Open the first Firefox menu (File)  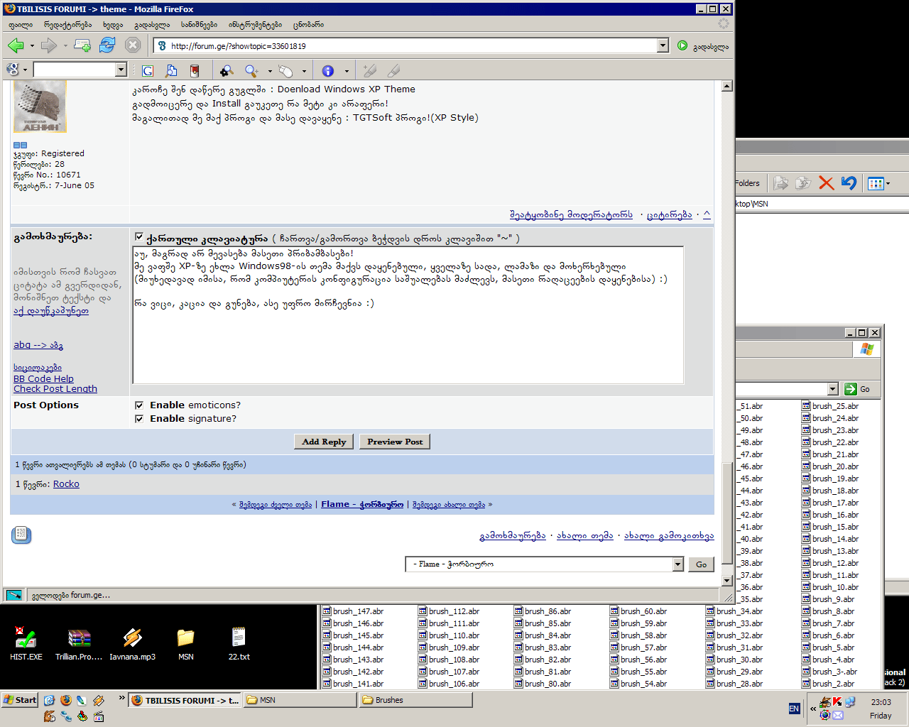tap(21, 25)
